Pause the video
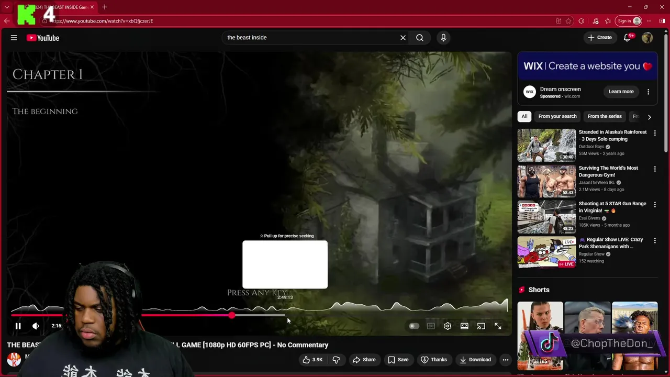Screen dimensions: 670x377 [18, 326]
